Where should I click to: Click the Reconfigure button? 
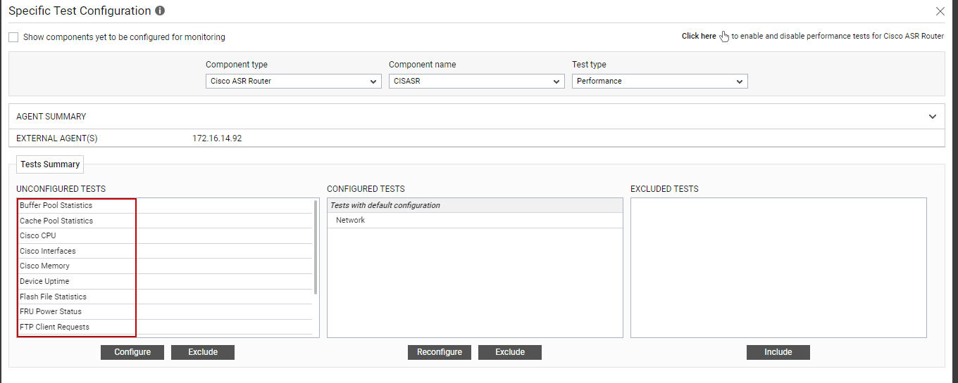coord(440,352)
